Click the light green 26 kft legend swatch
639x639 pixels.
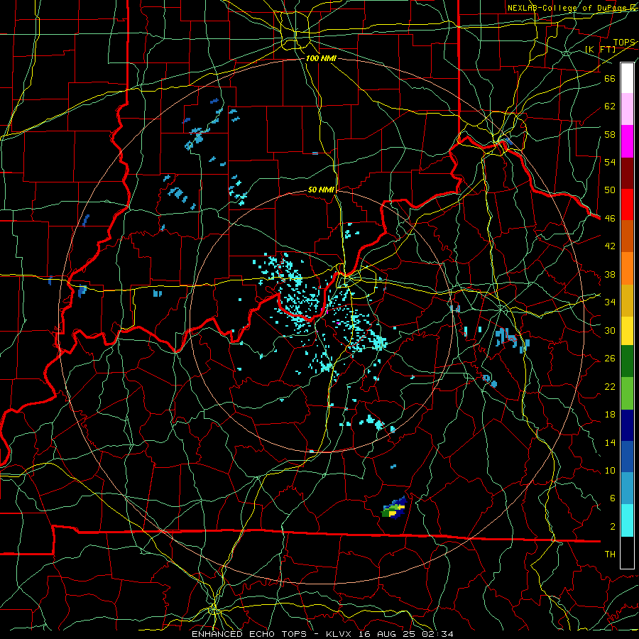(x=627, y=393)
